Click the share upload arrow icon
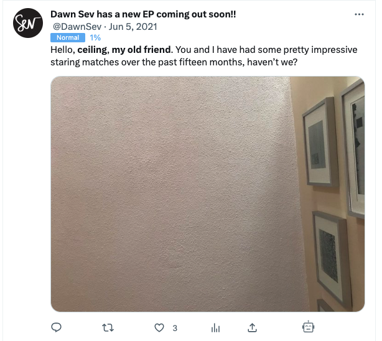The image size is (382, 341). 252,327
